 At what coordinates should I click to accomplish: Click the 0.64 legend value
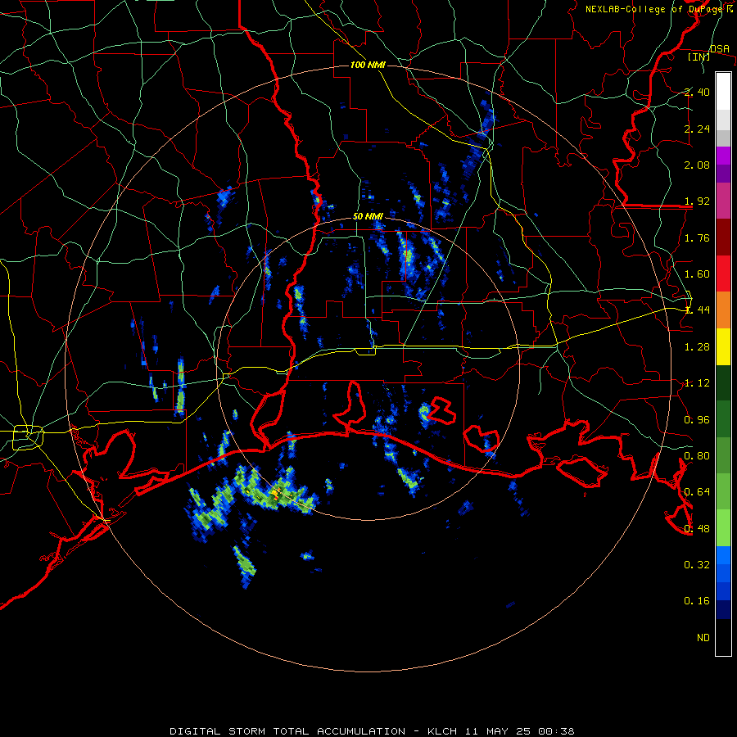tap(697, 492)
